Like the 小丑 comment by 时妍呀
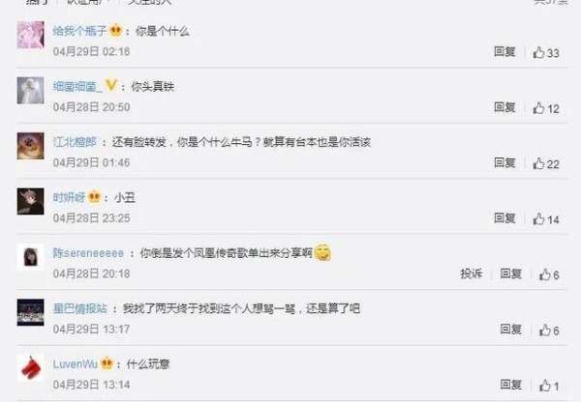 (x=546, y=219)
